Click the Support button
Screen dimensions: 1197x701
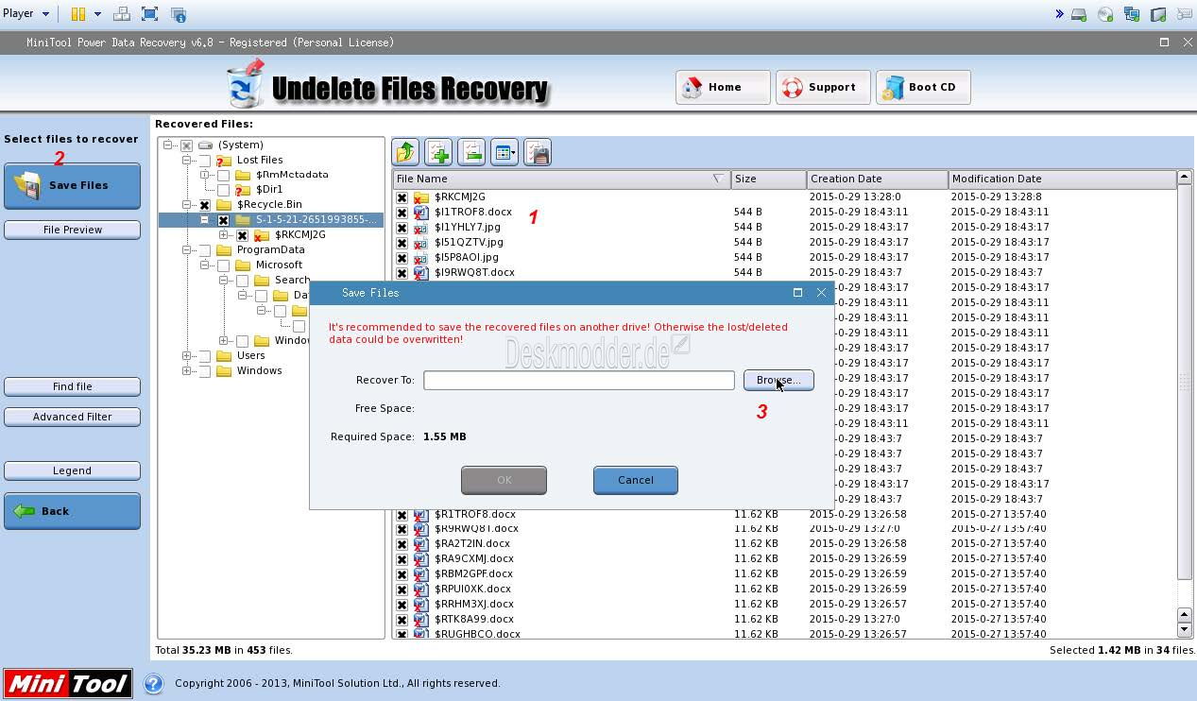[823, 87]
